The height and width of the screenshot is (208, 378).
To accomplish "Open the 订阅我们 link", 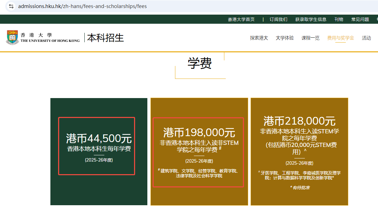I will point(279,20).
